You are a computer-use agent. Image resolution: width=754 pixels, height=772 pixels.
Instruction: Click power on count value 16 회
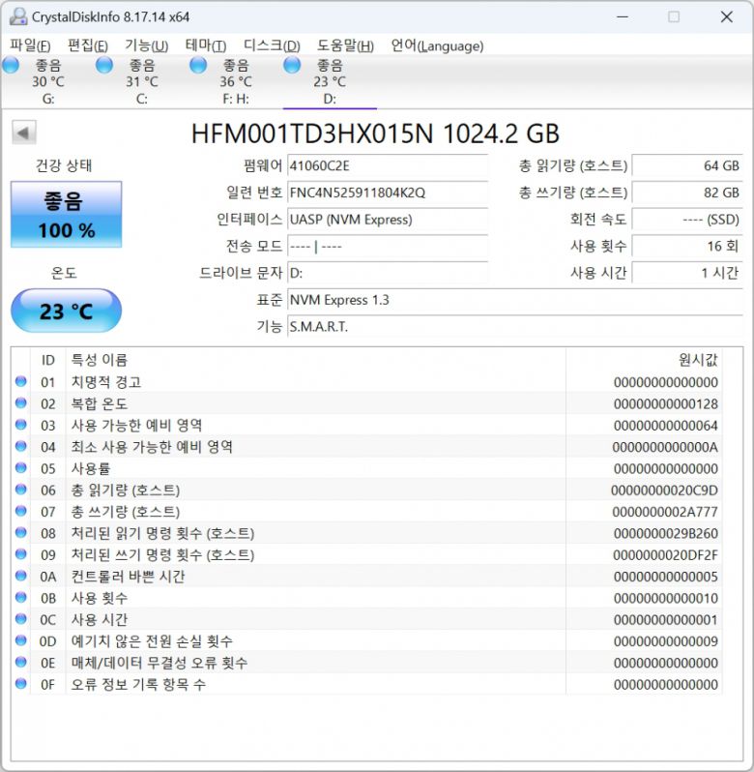687,246
